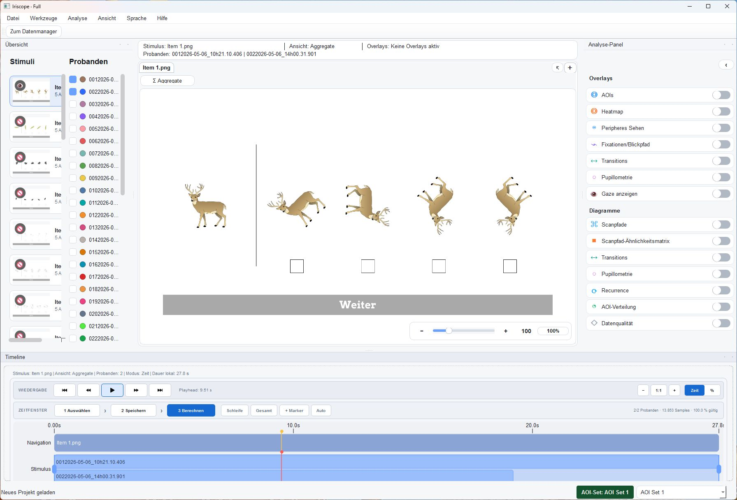
Task: Click the Scanpfade diagram icon
Action: click(594, 225)
